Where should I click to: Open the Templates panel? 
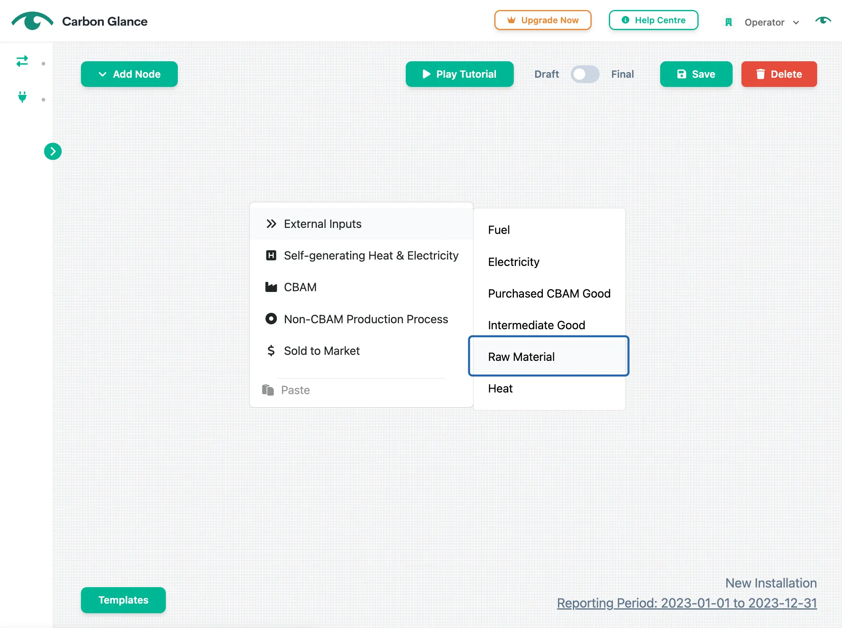tap(123, 600)
